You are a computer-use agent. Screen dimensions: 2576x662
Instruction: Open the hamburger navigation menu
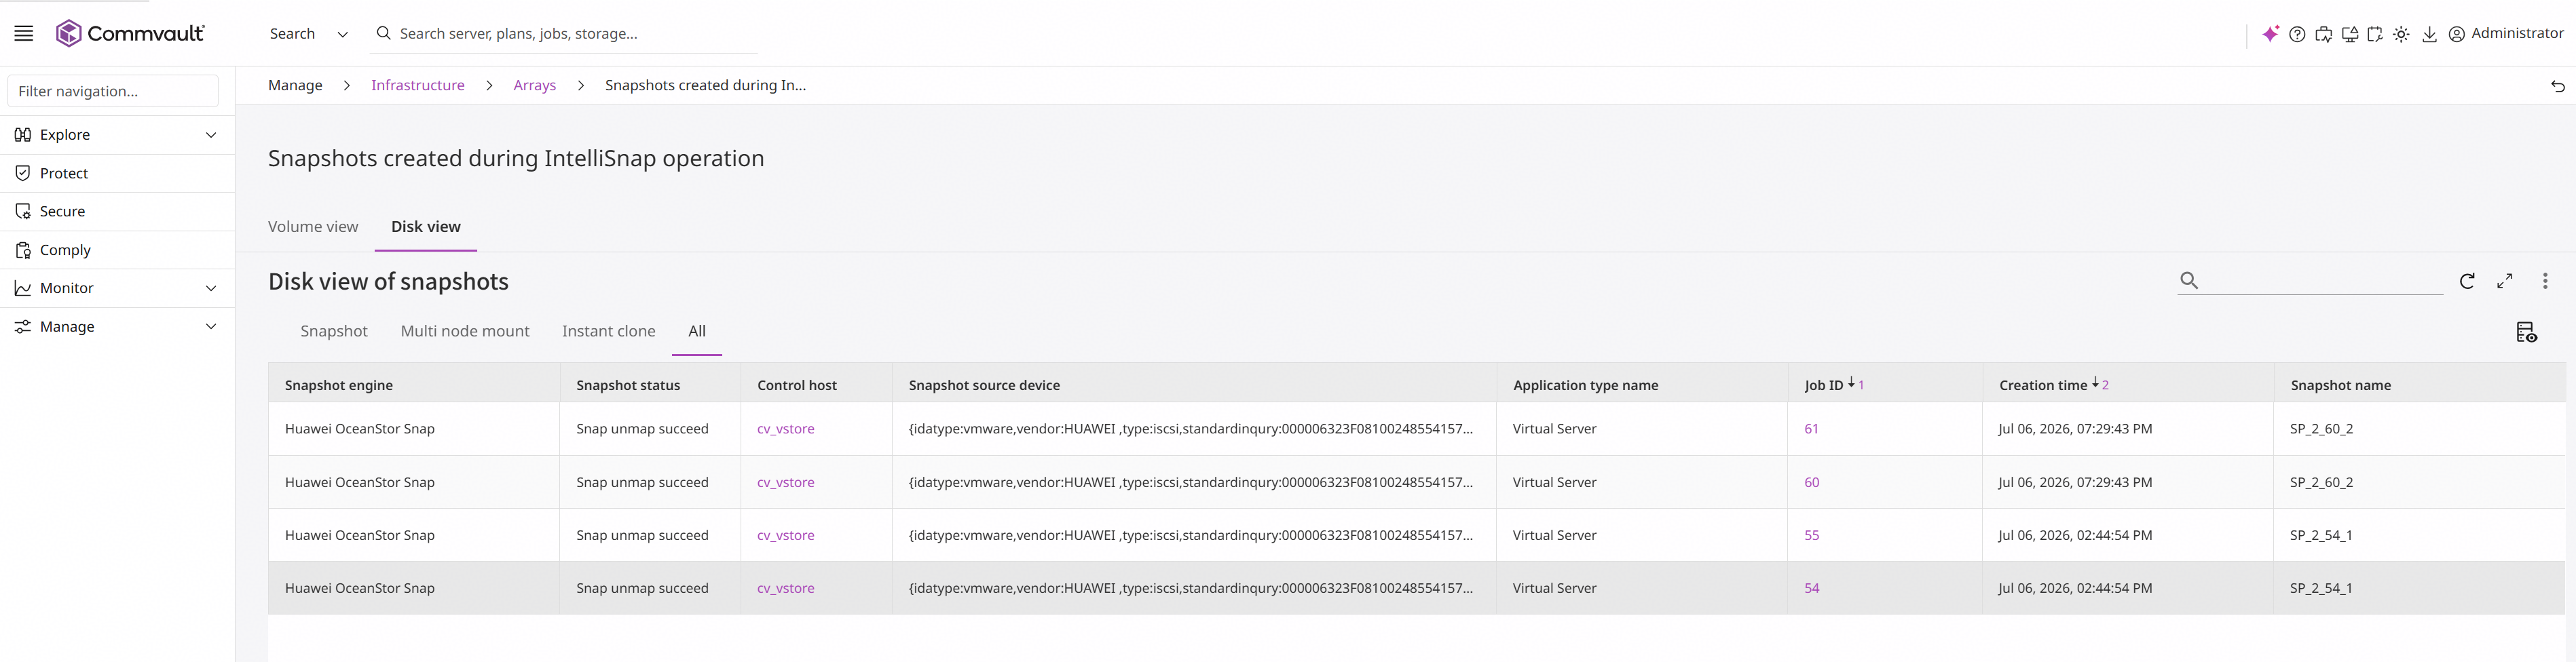tap(24, 33)
